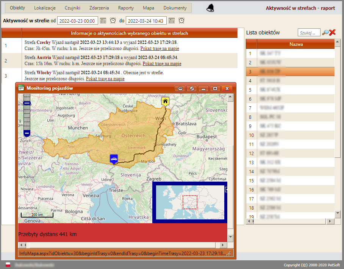344x269 pixels.
Task: Click the Czechy zone name in row 1
Action: coord(44,42)
